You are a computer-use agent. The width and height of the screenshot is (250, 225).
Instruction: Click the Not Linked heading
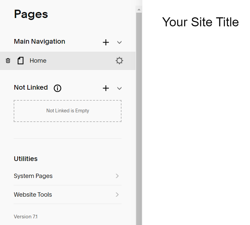[x=31, y=88]
